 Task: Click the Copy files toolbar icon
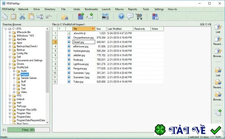tap(4, 16)
